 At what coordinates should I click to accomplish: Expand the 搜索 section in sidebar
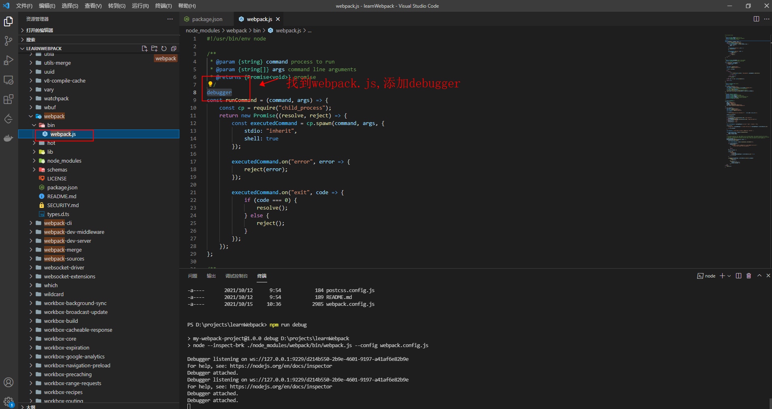click(99, 40)
